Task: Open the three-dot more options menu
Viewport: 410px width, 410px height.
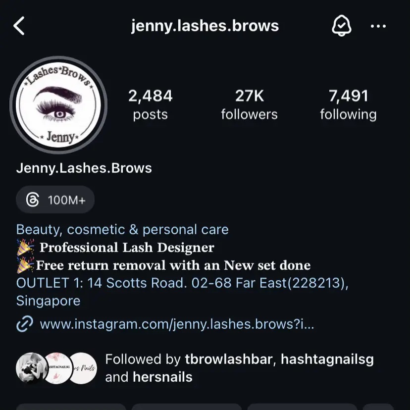Action: (378, 26)
